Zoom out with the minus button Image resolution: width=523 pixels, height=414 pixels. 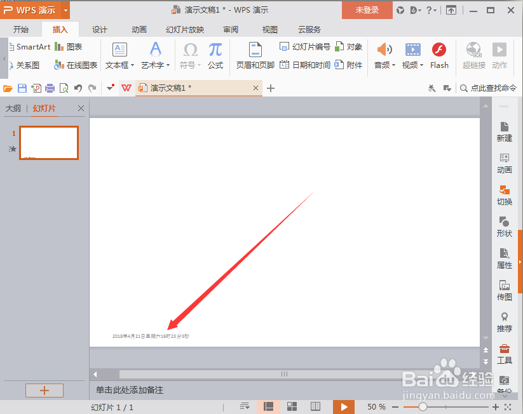pyautogui.click(x=395, y=407)
